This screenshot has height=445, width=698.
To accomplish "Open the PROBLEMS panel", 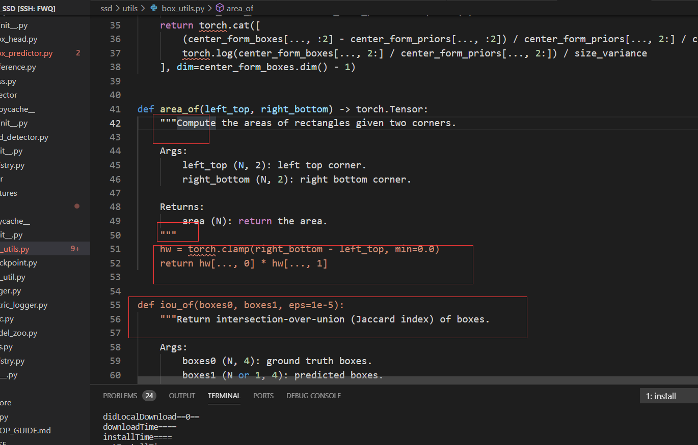I will [120, 395].
